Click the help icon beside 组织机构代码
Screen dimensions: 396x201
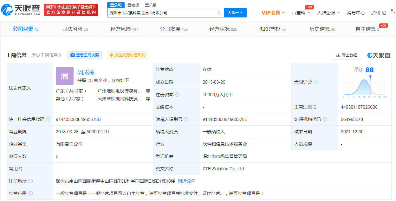tap(325, 119)
